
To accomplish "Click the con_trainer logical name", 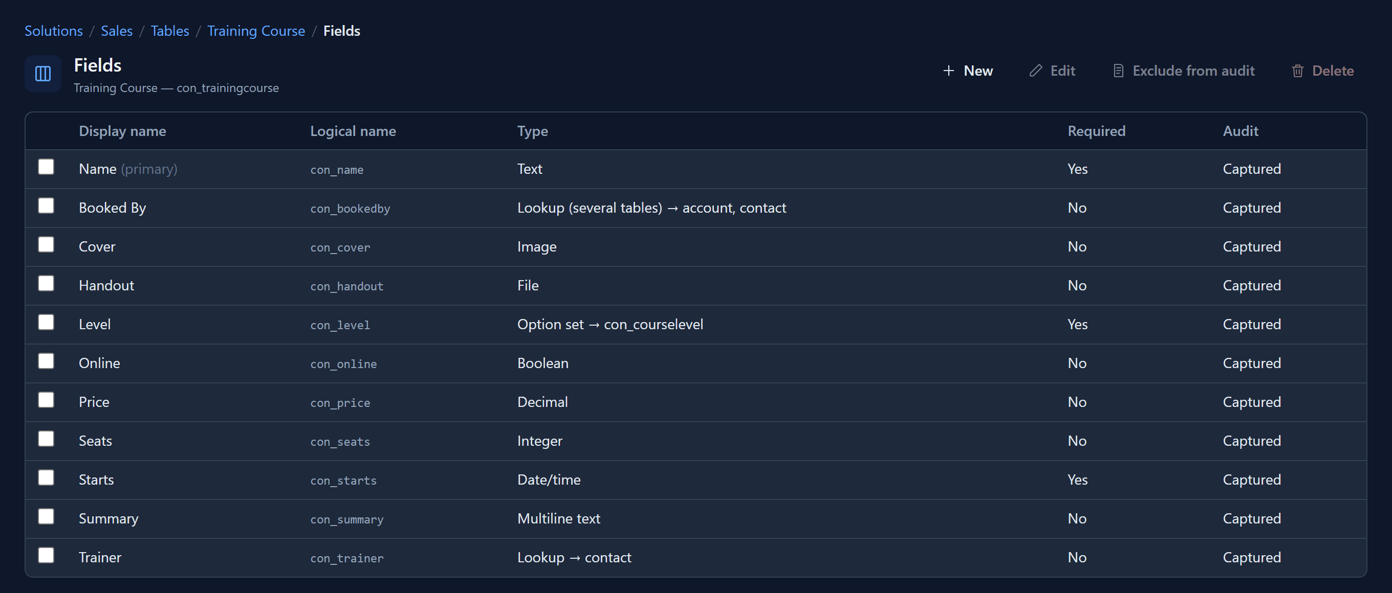I will (x=347, y=558).
